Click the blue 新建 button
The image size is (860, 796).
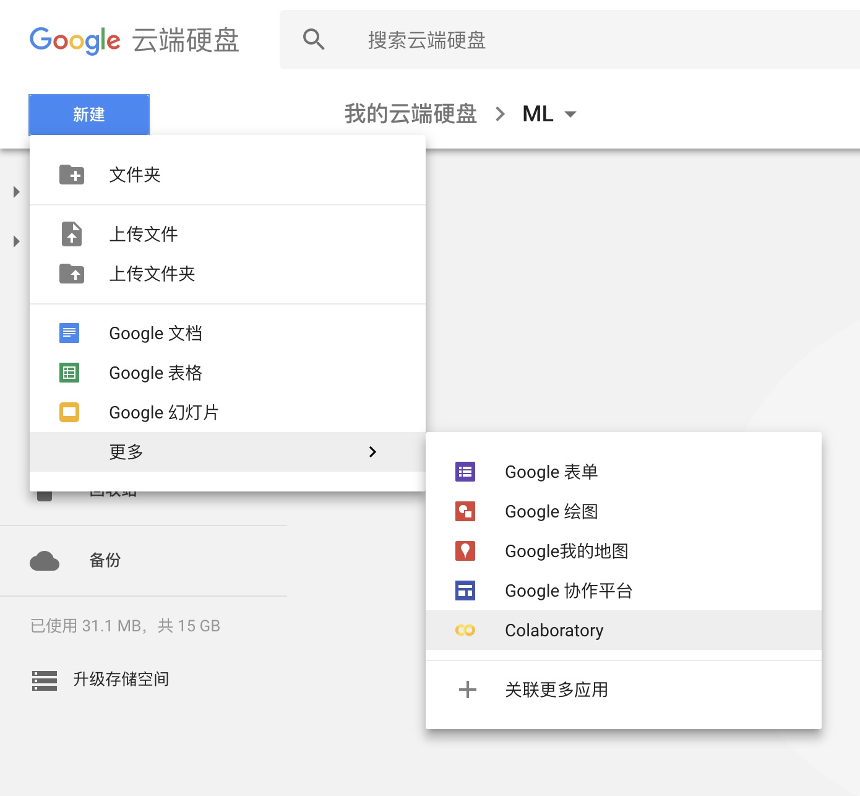pyautogui.click(x=89, y=115)
